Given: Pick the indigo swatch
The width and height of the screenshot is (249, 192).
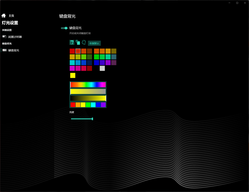Looking at the screenshot, I should point(102,63).
